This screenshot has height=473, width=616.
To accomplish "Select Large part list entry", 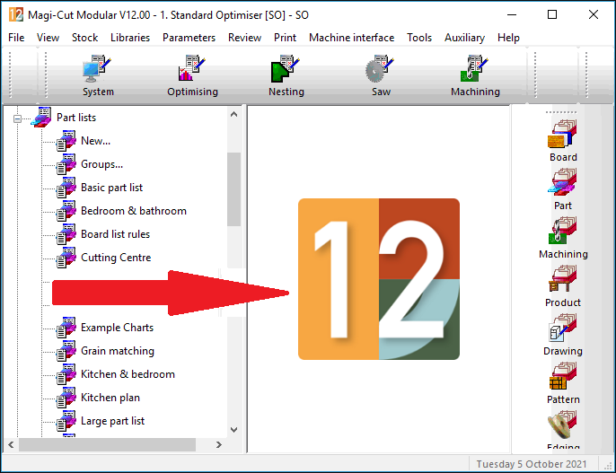I will (112, 421).
